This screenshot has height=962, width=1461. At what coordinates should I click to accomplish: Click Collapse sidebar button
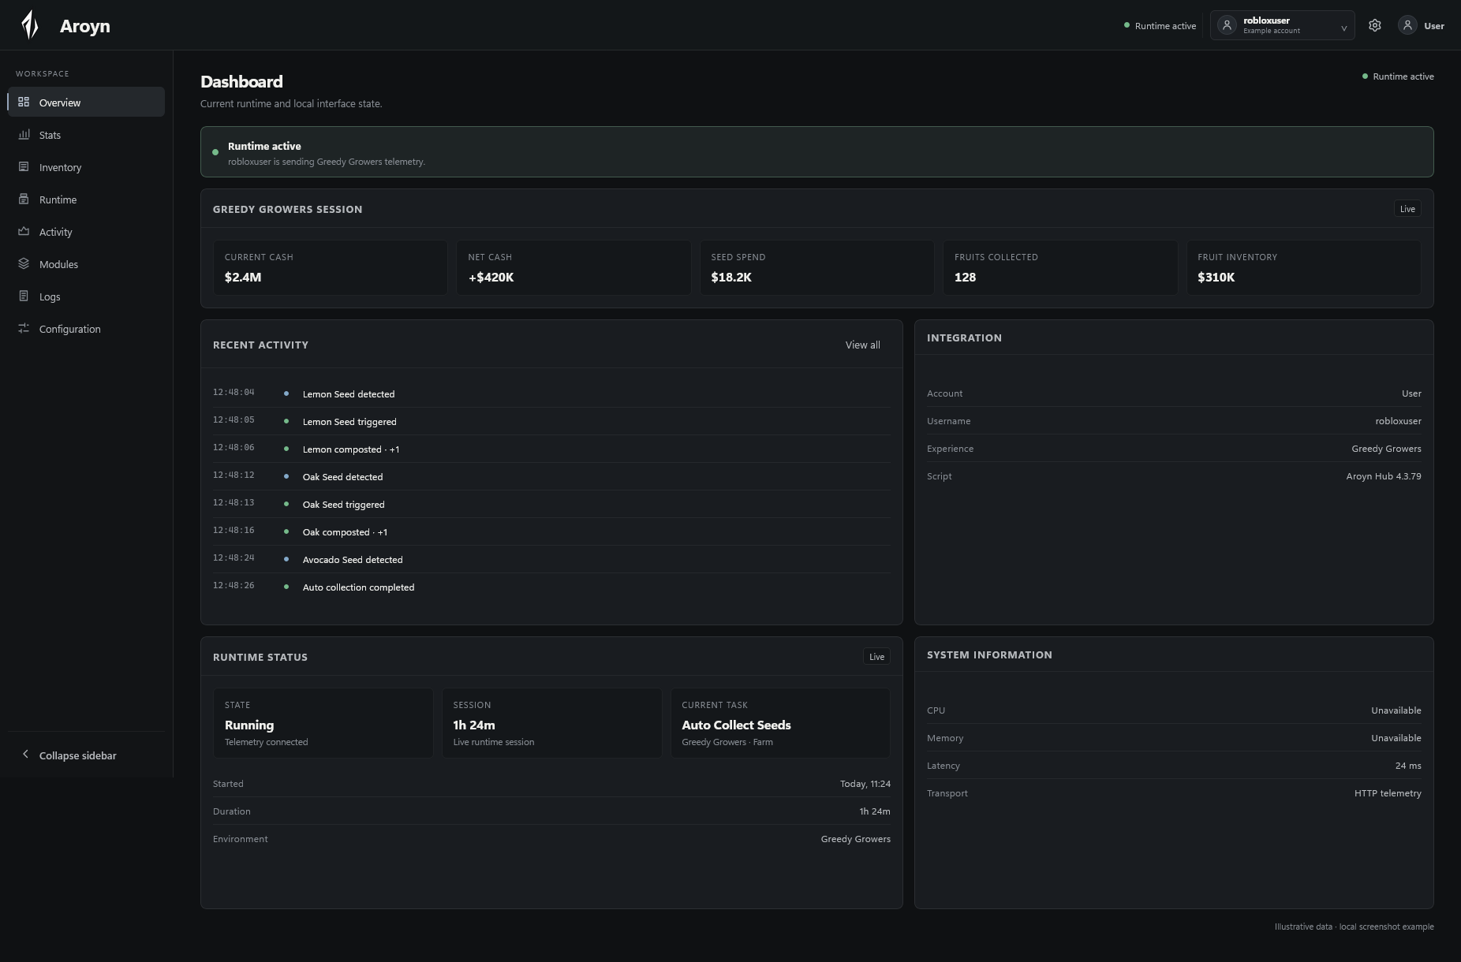pos(86,755)
